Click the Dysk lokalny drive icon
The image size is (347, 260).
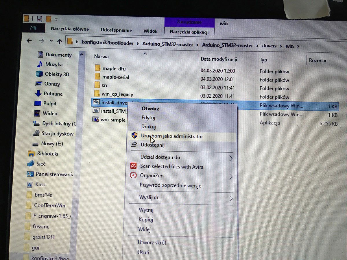[36, 124]
